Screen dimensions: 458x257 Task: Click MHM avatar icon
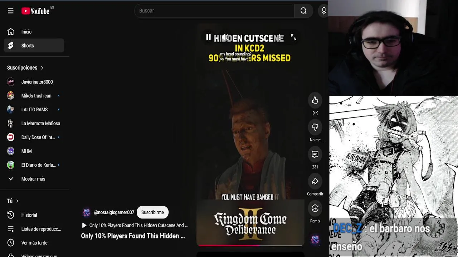(x=11, y=151)
